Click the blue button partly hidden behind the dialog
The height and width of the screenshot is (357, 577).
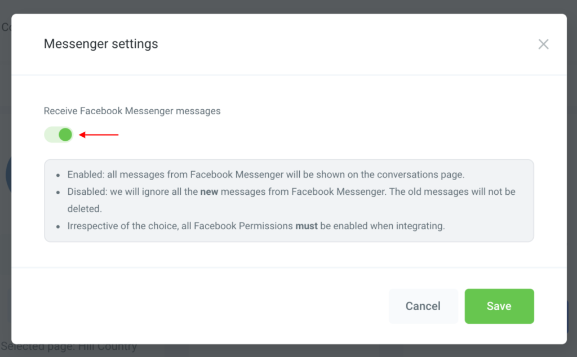pos(571,316)
